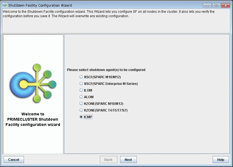
Task: Click the PRIMECLUSTER logo image
Action: pyautogui.click(x=33, y=83)
